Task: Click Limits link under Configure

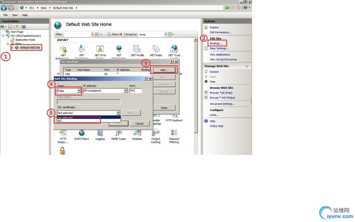Action: tap(214, 115)
